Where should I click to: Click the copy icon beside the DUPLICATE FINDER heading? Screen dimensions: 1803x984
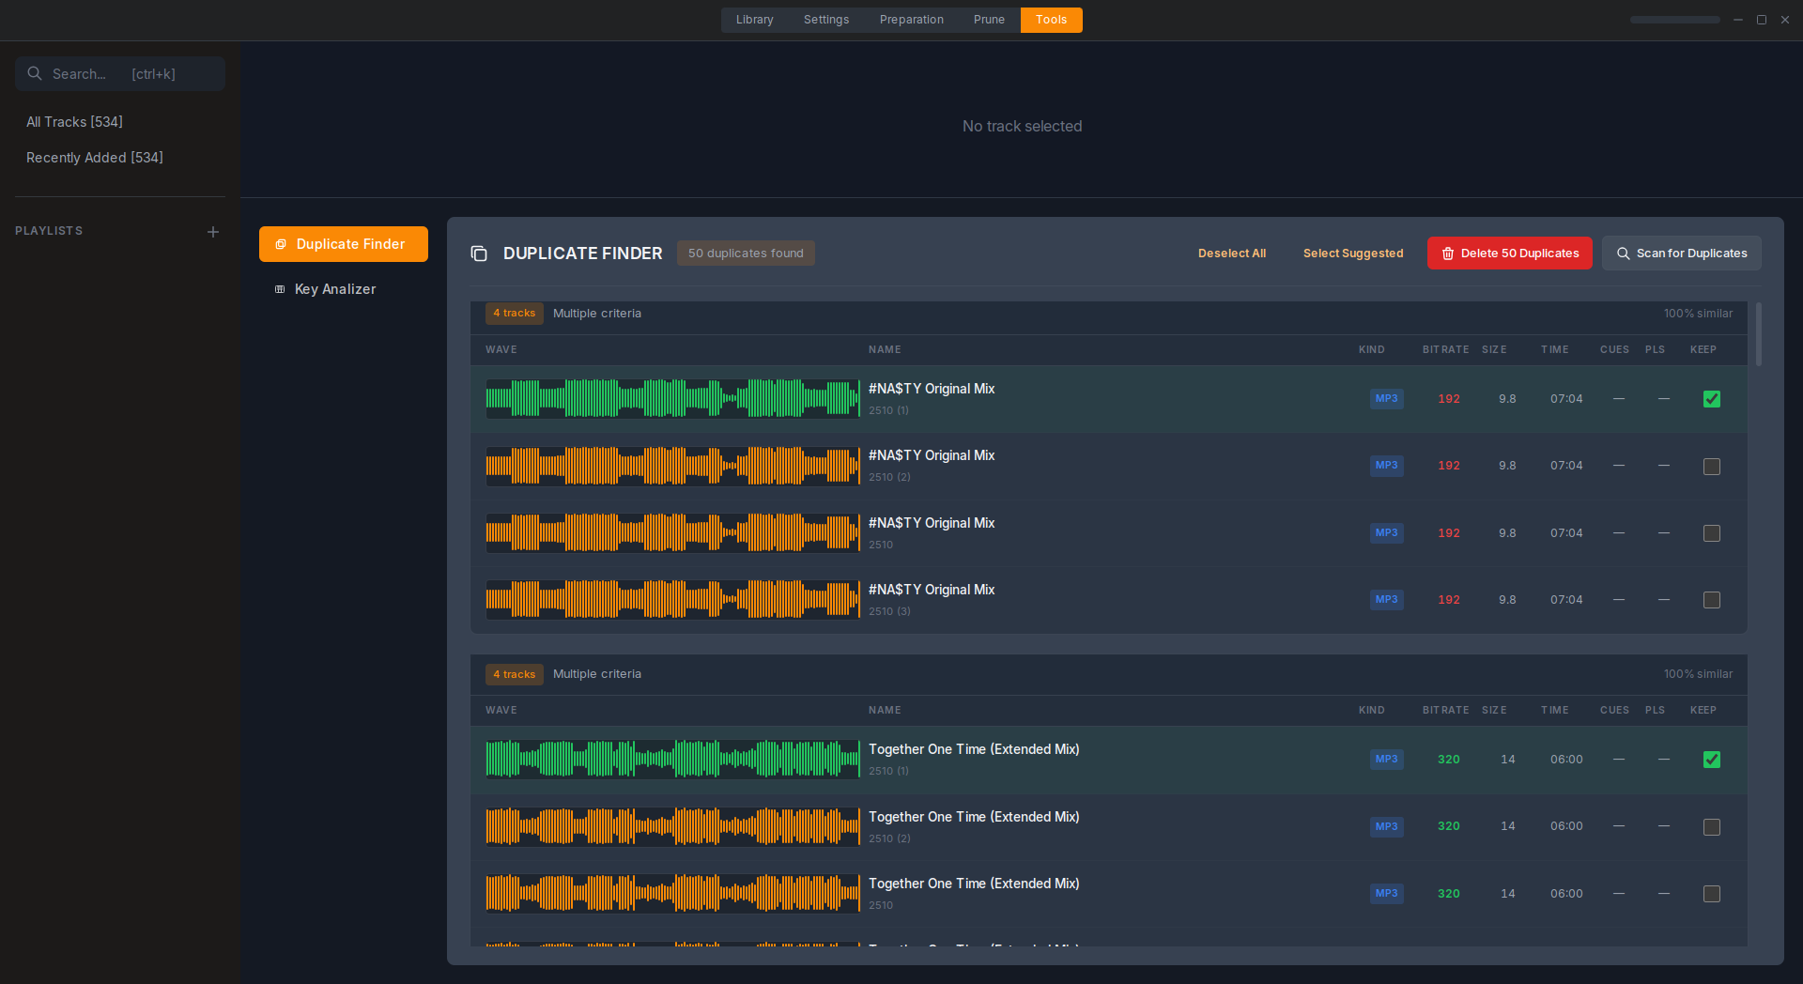tap(479, 254)
